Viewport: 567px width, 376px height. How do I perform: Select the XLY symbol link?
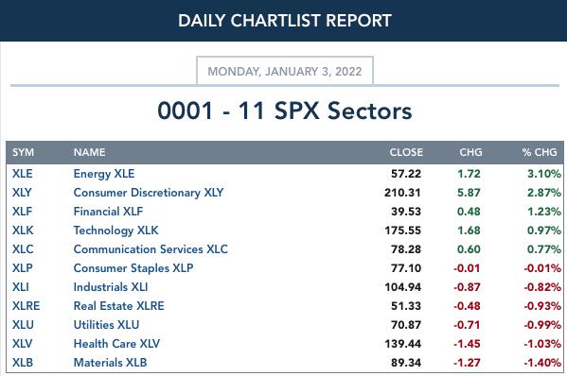(x=22, y=193)
